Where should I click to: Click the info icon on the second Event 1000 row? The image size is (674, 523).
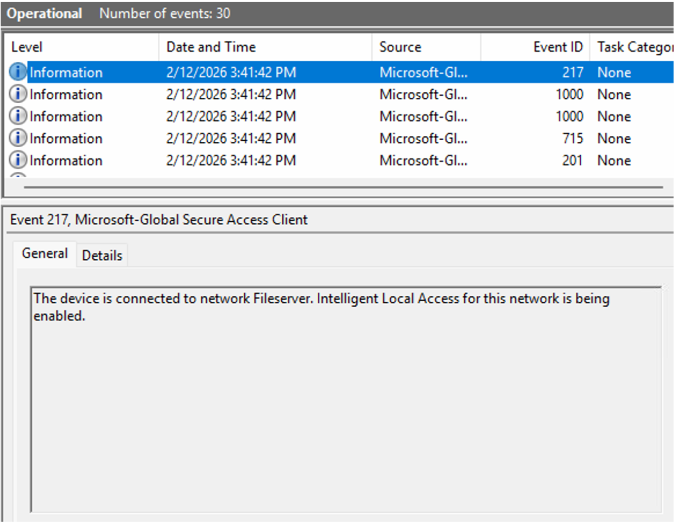(18, 116)
